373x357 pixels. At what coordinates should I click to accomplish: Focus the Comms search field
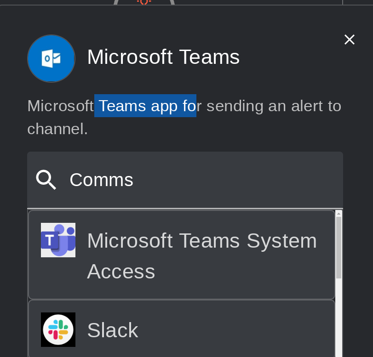185,180
